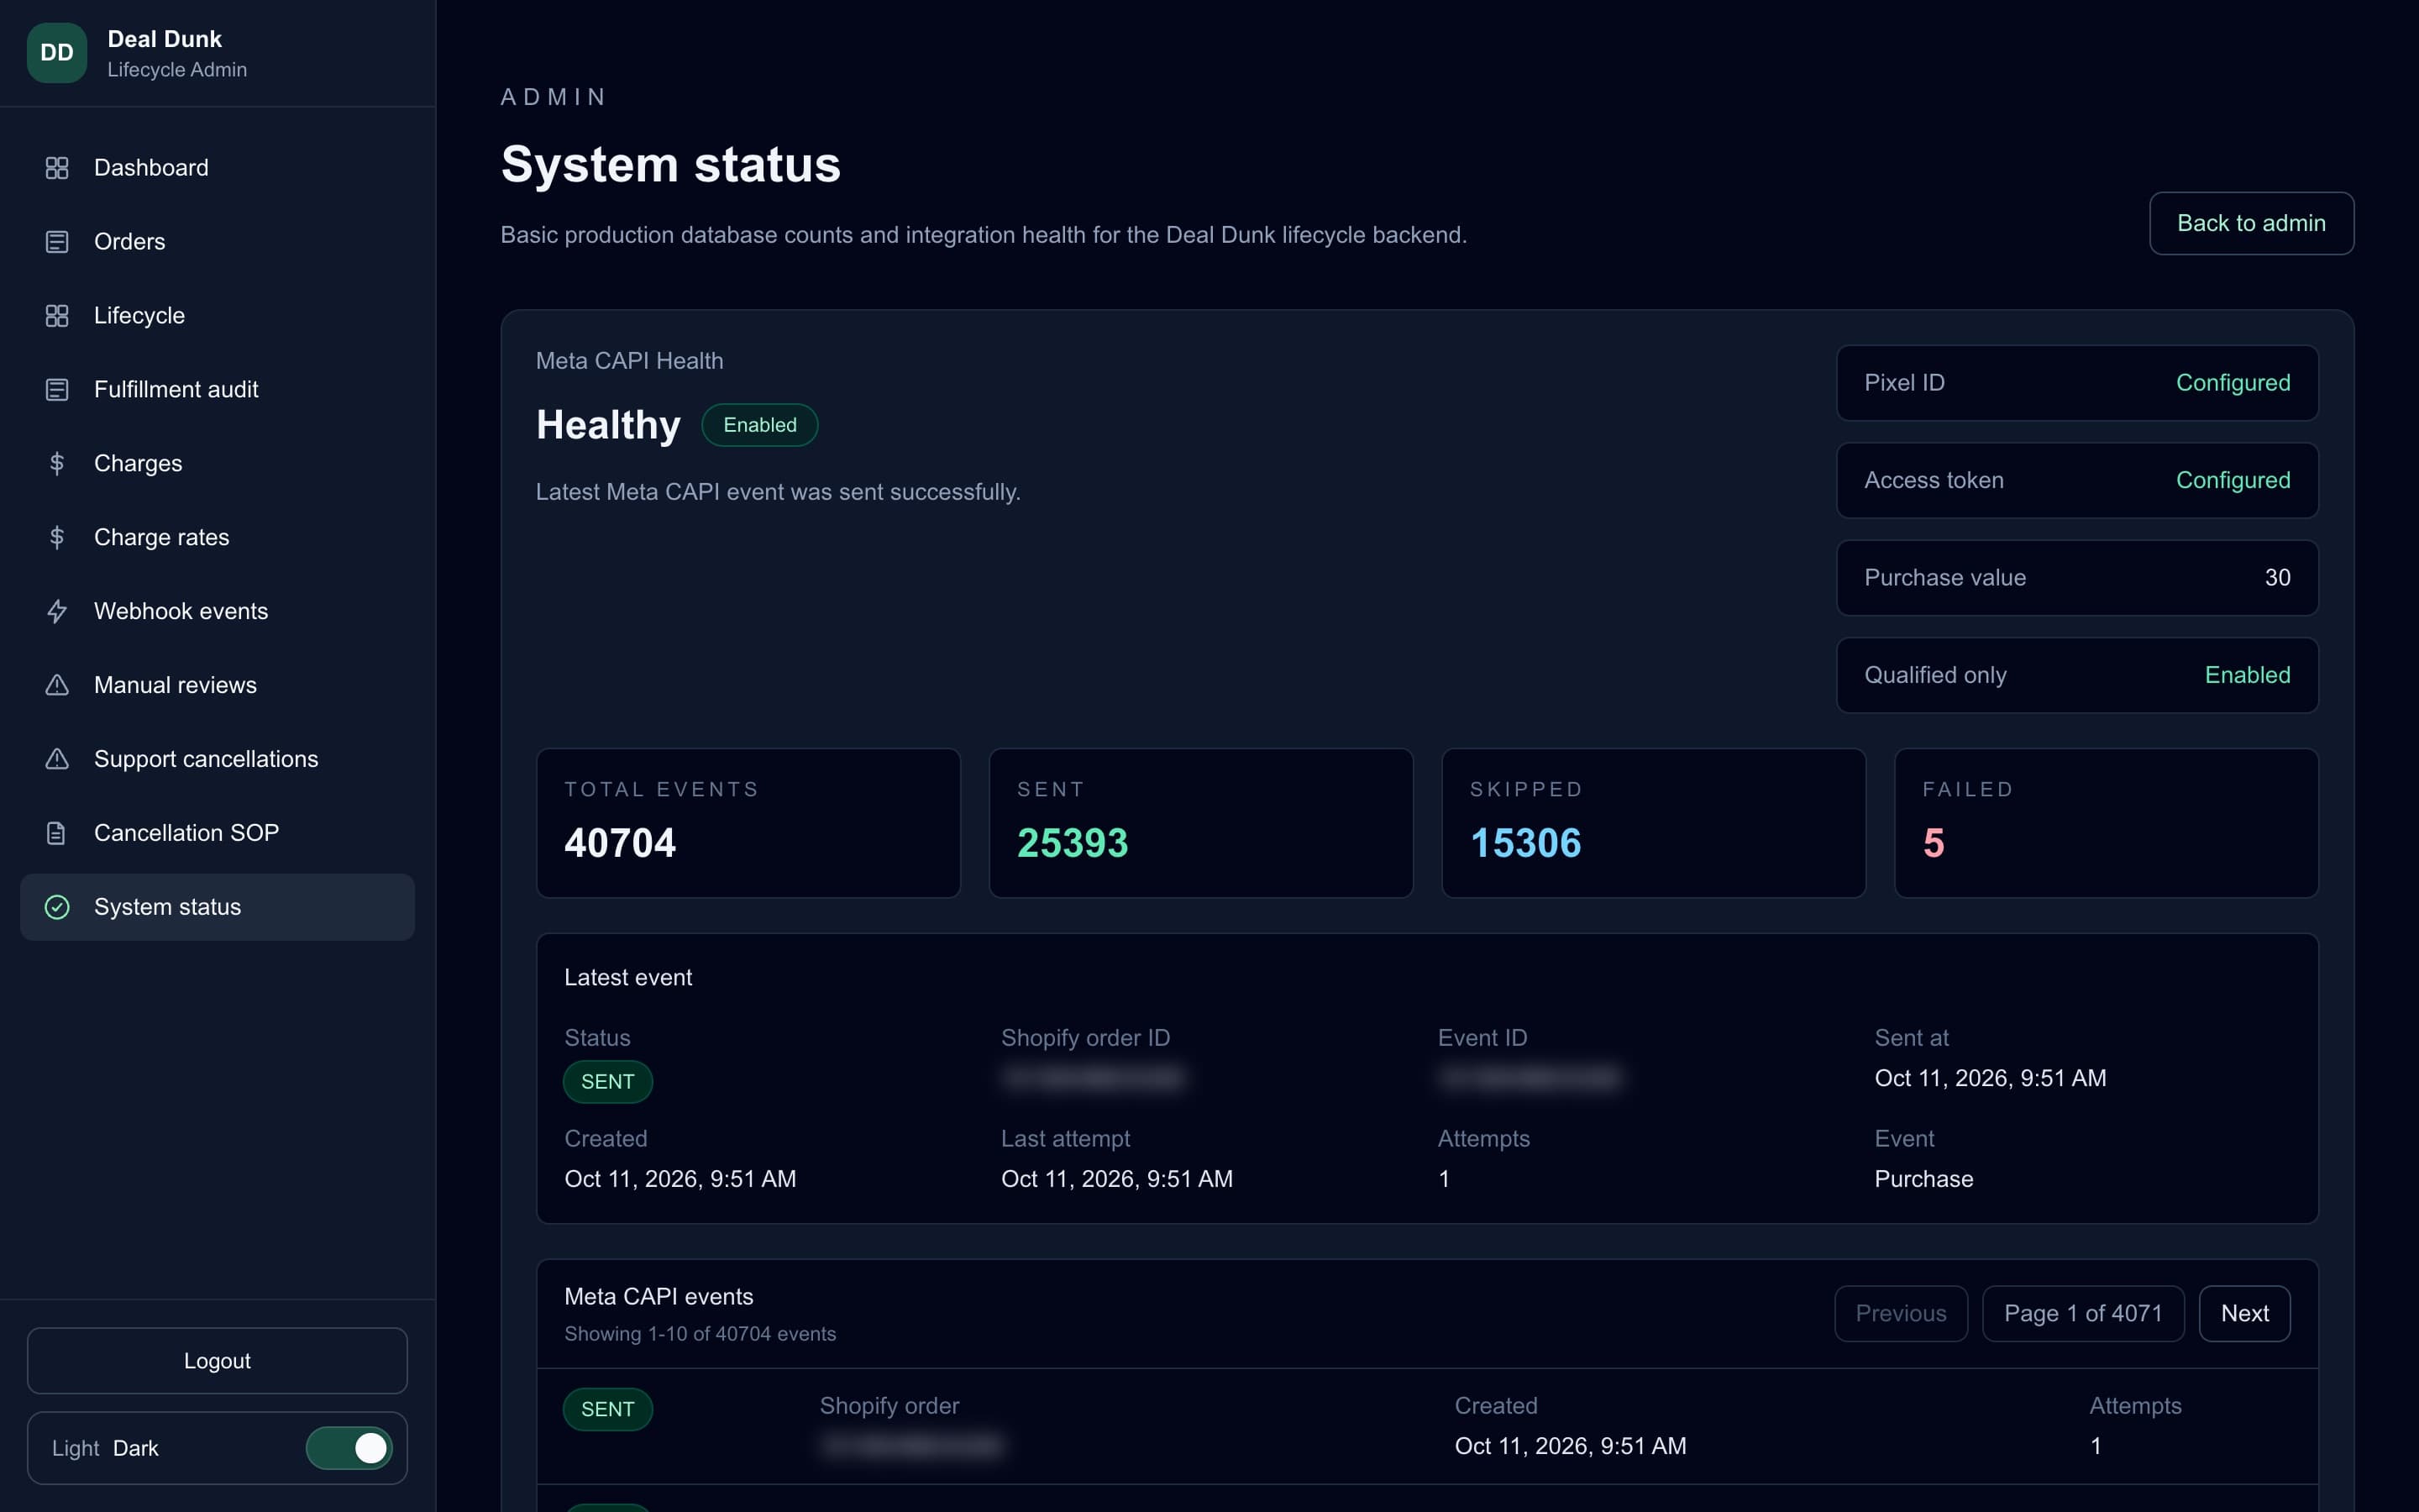Click the Dashboard grid icon in sidebar
The height and width of the screenshot is (1512, 2419).
click(x=57, y=168)
